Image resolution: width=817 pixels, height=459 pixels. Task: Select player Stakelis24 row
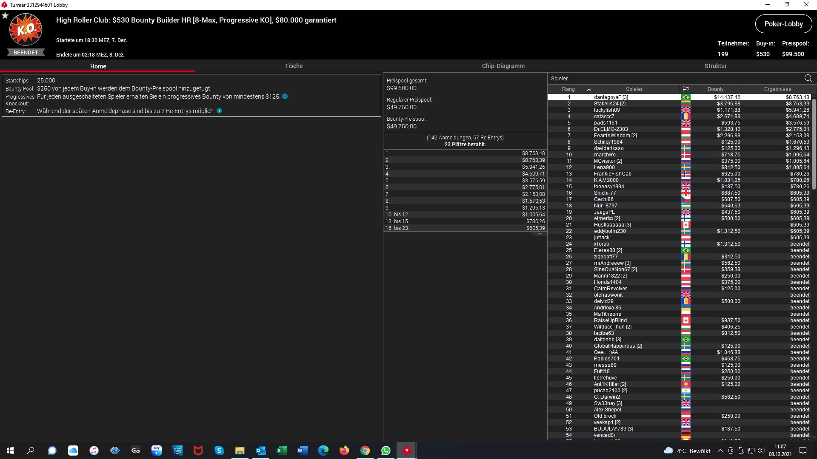pos(609,104)
